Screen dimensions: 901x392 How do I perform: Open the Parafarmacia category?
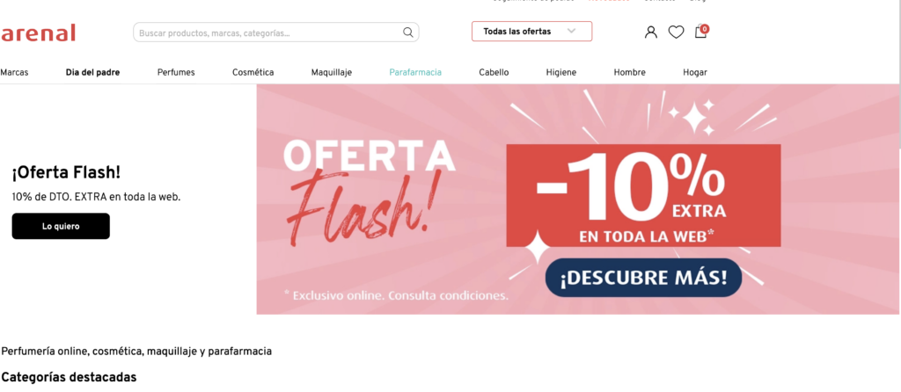tap(415, 72)
